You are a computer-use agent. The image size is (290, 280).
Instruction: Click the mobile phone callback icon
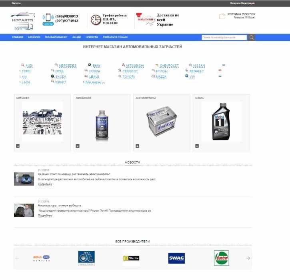pyautogui.click(x=48, y=19)
